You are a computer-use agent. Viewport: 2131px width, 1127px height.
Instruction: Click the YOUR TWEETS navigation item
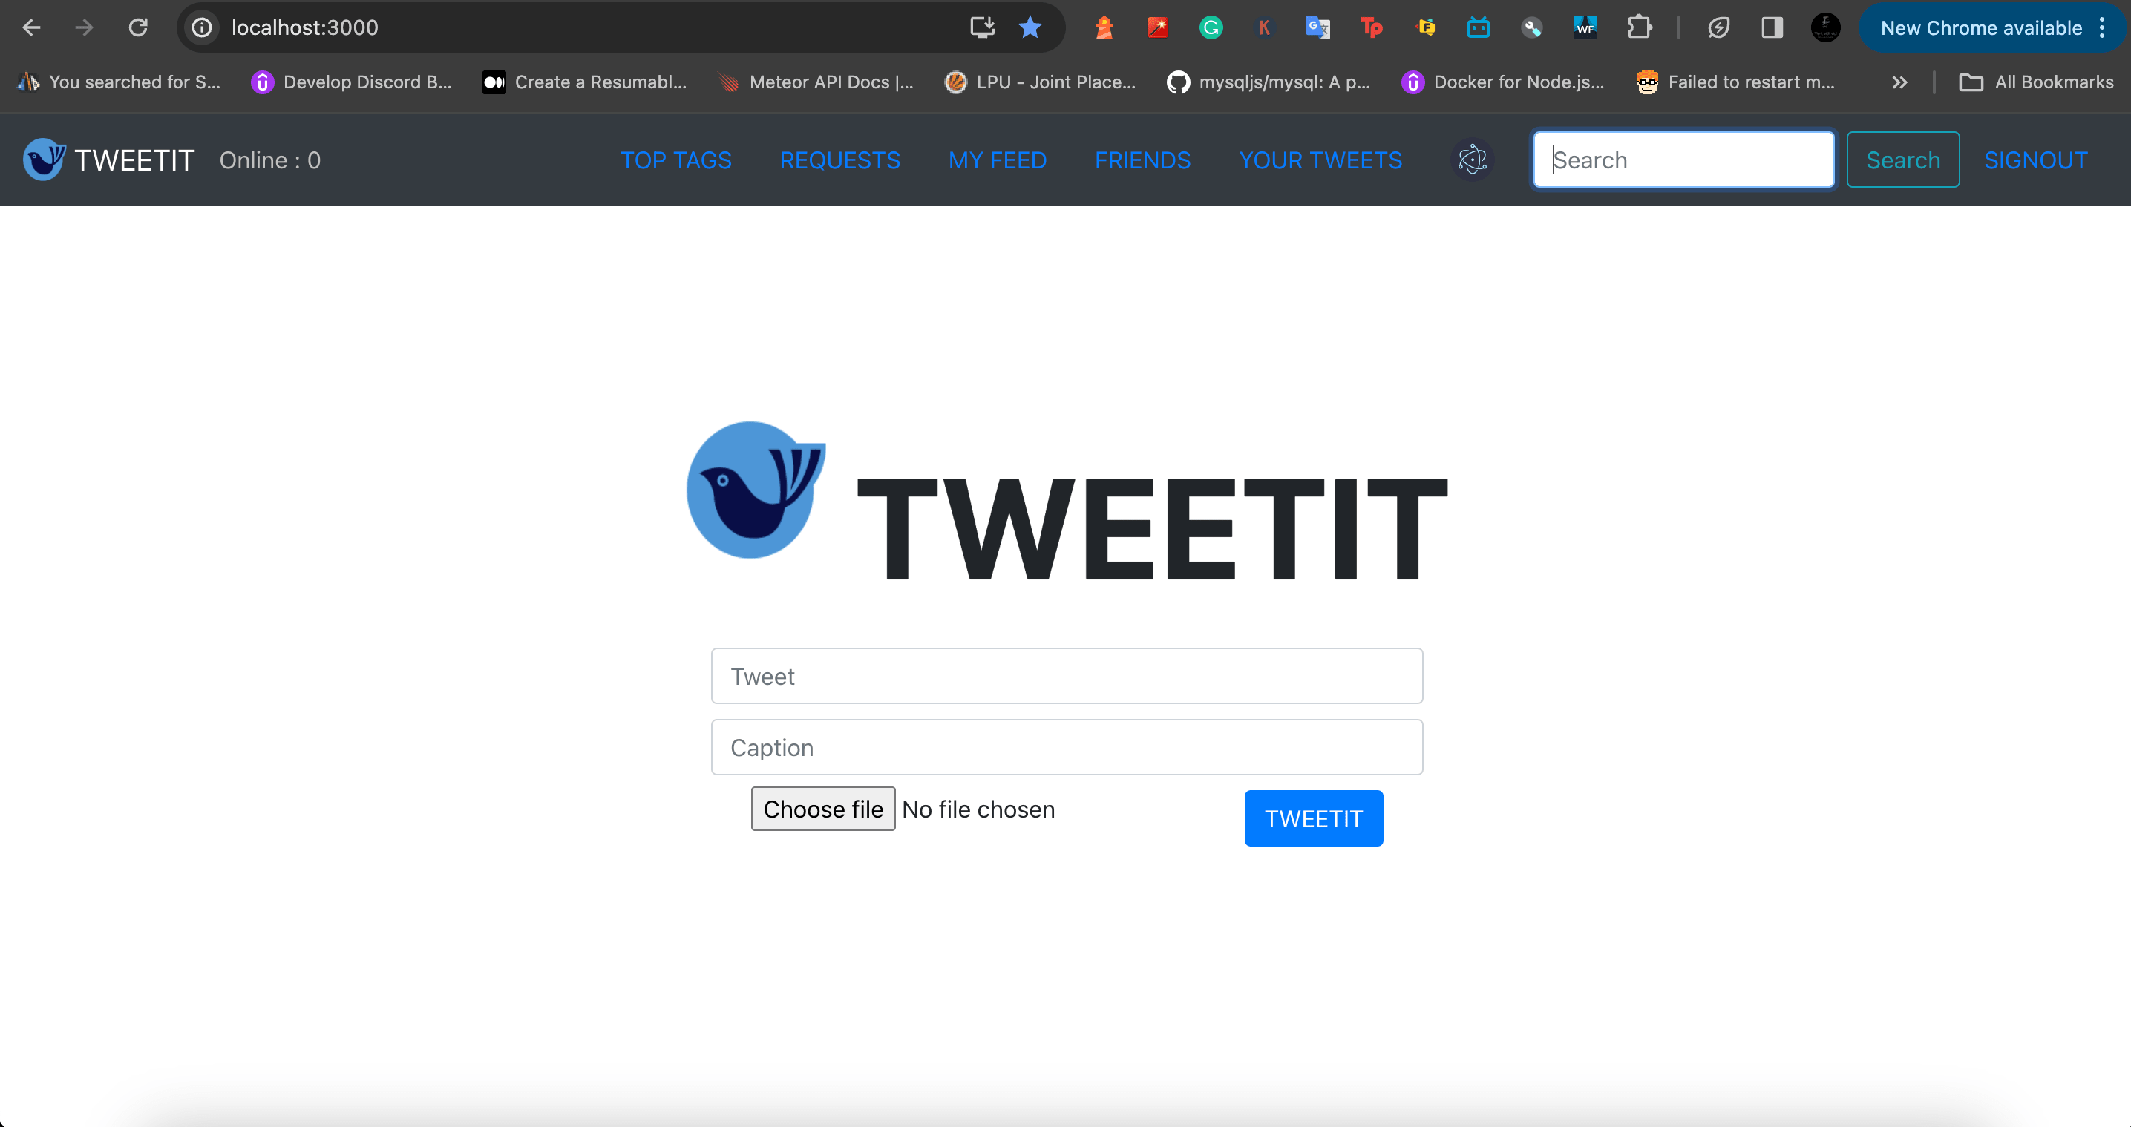coord(1320,160)
